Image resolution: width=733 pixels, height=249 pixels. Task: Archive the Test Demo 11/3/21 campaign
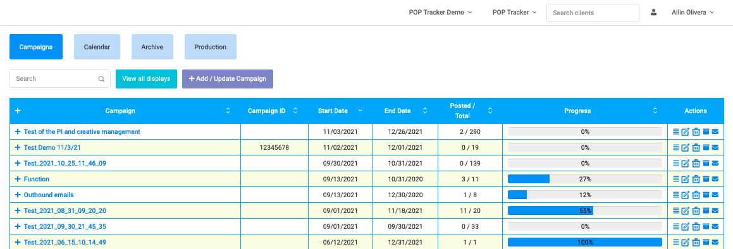tap(706, 148)
